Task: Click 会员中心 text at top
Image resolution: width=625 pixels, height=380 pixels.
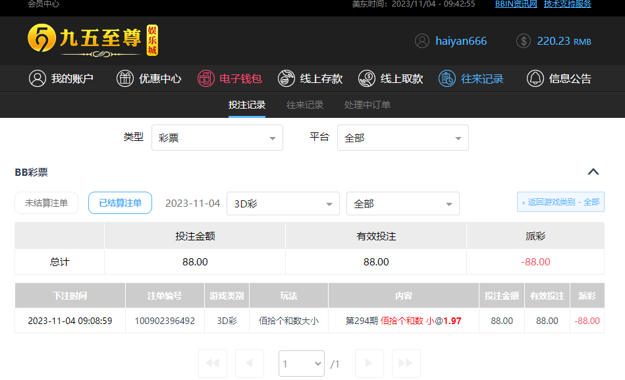Action: click(43, 4)
